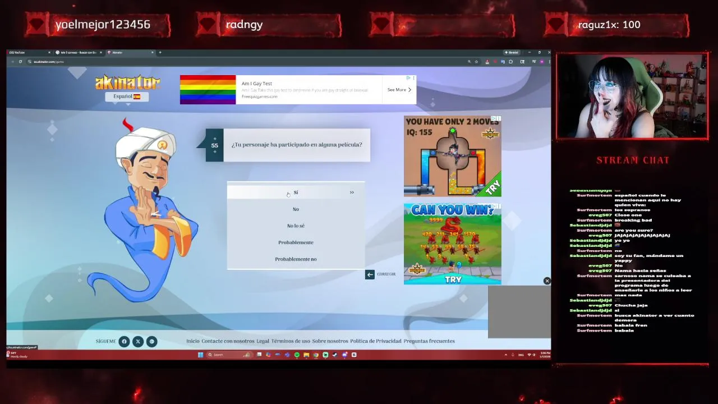Open Chrome from the taskbar

pos(316,355)
